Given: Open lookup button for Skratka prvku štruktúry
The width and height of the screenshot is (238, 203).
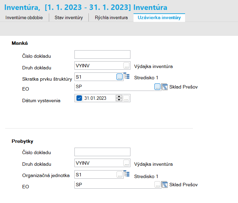Looking at the screenshot, I should (x=120, y=77).
